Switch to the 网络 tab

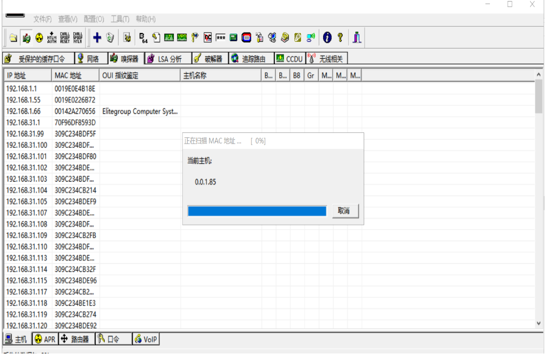pyautogui.click(x=91, y=59)
